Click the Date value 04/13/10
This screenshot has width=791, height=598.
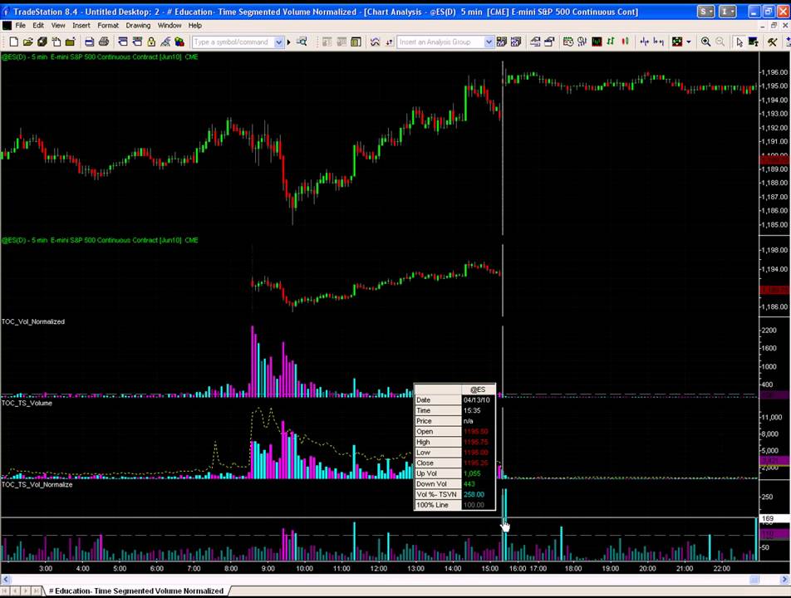[476, 399]
